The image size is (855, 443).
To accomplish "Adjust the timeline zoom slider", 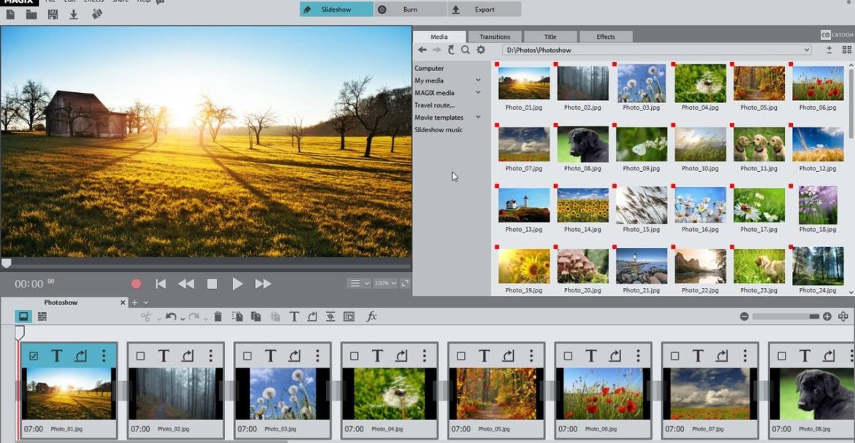I will click(x=785, y=317).
